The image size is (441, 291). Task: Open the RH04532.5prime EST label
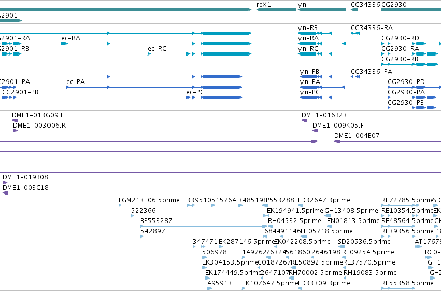294,221
